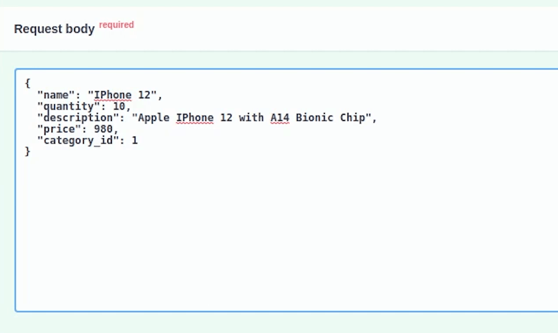Click the "price": 980 line
This screenshot has height=333, width=558.
78,129
